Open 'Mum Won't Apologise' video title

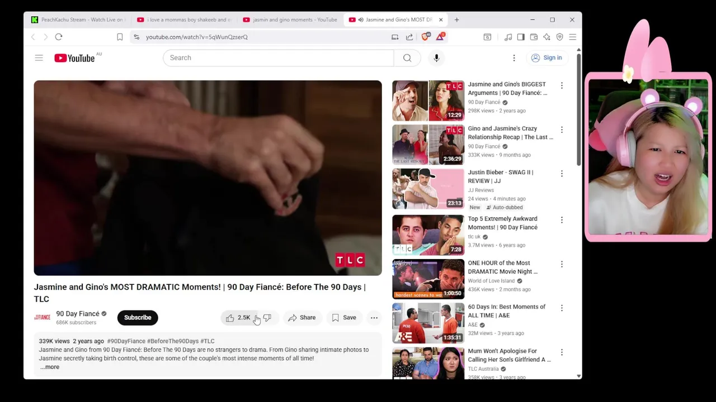pyautogui.click(x=509, y=355)
